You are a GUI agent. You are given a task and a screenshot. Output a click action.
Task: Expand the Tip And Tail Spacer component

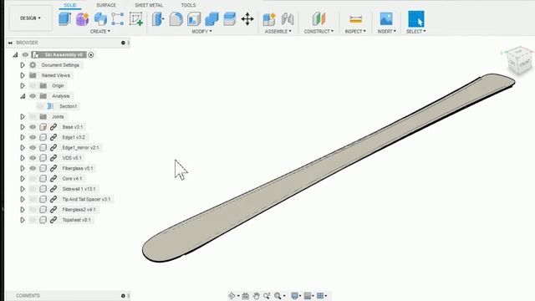click(23, 199)
